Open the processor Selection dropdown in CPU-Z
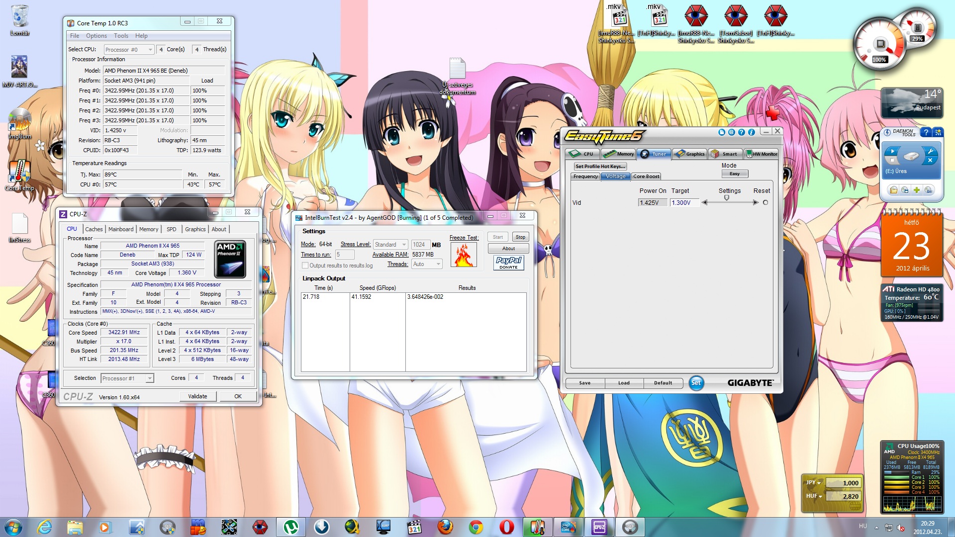This screenshot has width=955, height=537. click(127, 378)
